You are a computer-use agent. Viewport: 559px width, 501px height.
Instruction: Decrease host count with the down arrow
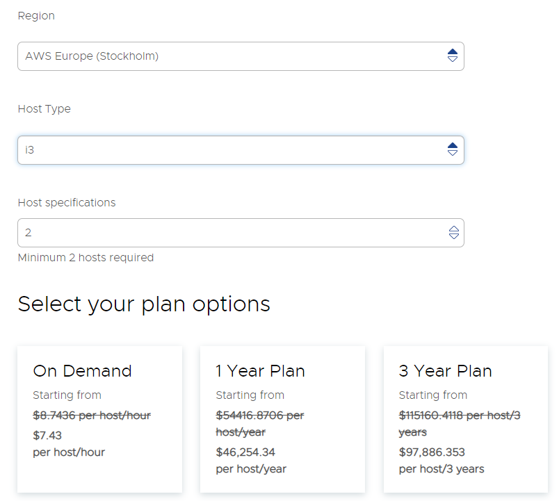pos(454,237)
